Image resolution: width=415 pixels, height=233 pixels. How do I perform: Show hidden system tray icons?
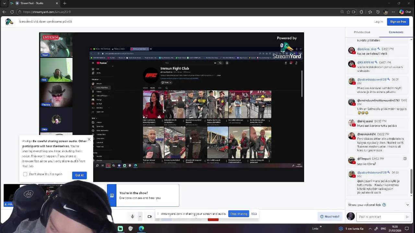click(x=370, y=229)
